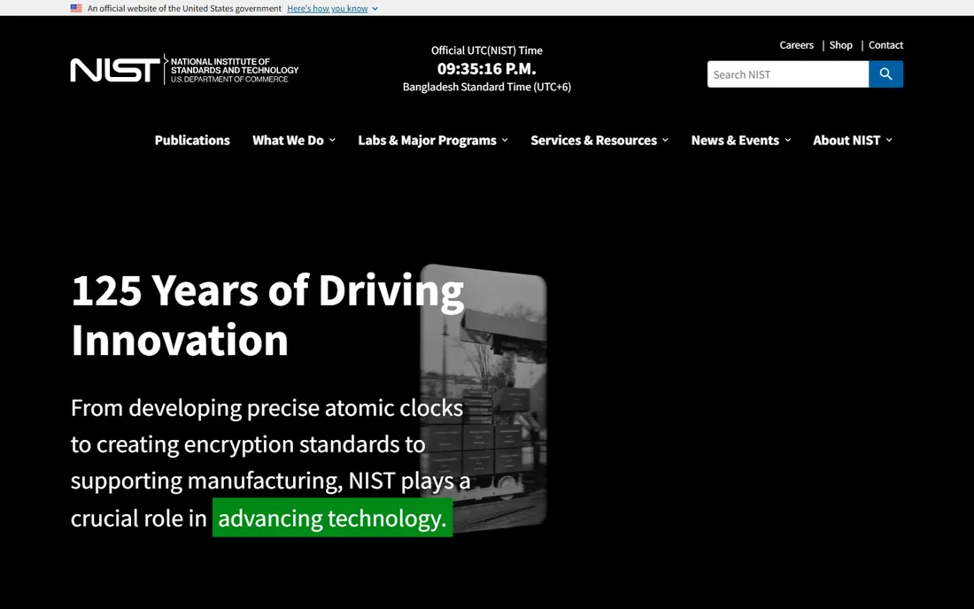Click the US flag icon

point(76,8)
